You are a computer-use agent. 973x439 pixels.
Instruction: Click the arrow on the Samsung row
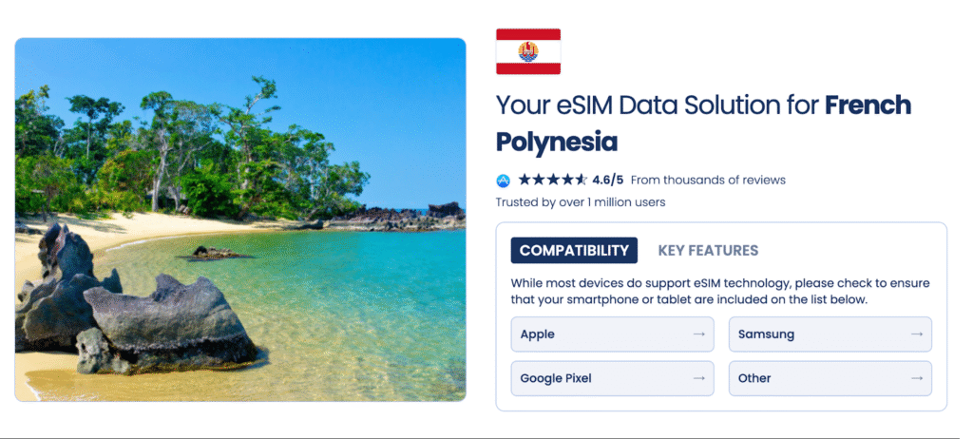(916, 334)
